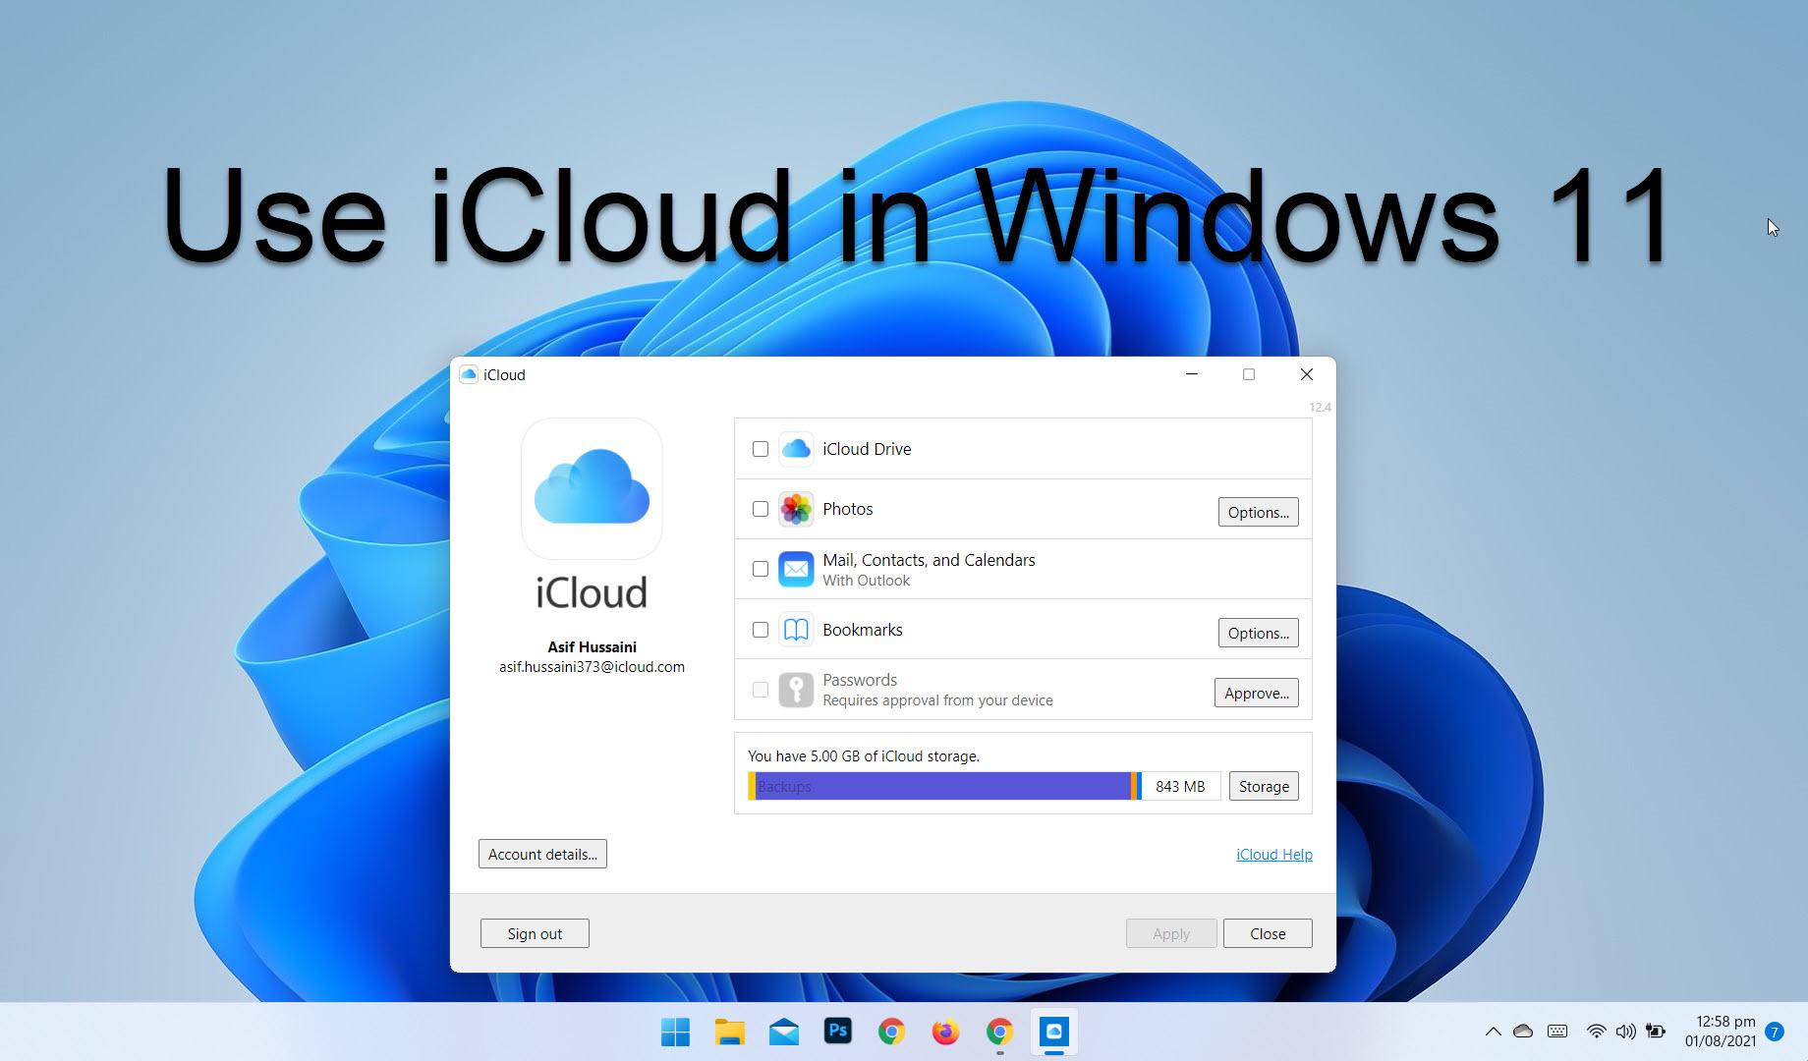The image size is (1808, 1061).
Task: Click the iCloud Drive cloud icon
Action: click(x=796, y=449)
